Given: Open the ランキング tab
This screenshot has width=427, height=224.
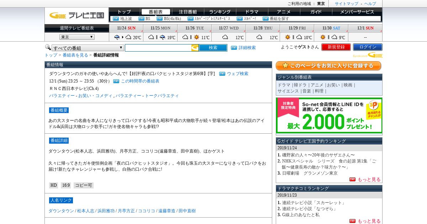Looking at the screenshot, I should pos(220,12).
